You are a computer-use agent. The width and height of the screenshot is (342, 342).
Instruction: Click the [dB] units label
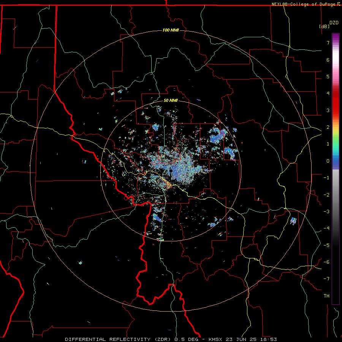tap(324, 26)
